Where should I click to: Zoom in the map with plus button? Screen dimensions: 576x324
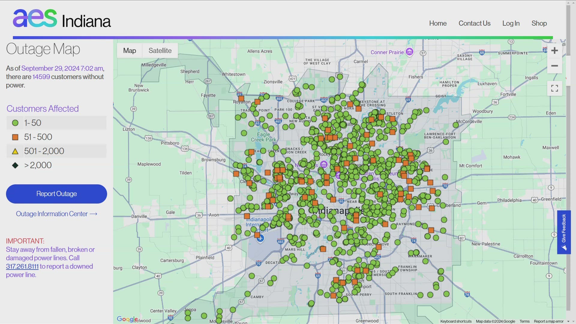pyautogui.click(x=554, y=50)
